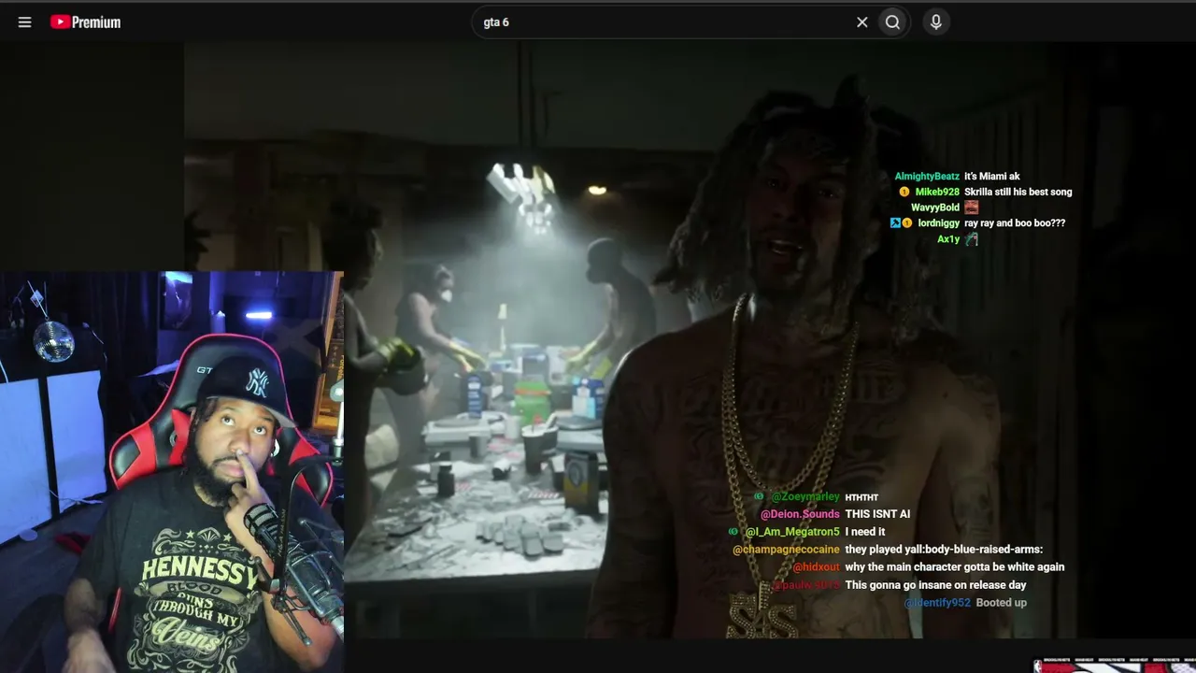1196x673 pixels.
Task: Open the YouTube guide hamburger menu
Action: [x=25, y=22]
